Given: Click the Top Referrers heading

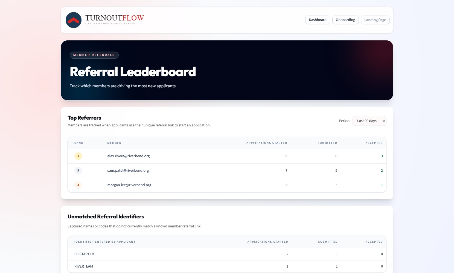Looking at the screenshot, I should 84,118.
